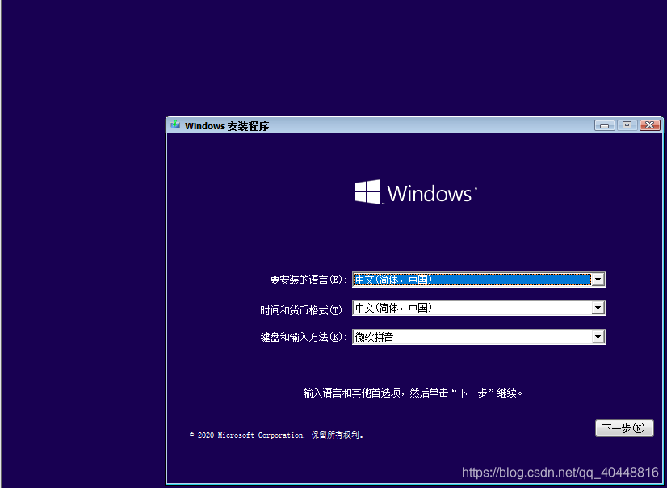Open the time and currency format dropdown arrow
This screenshot has width=667, height=488.
click(x=598, y=308)
